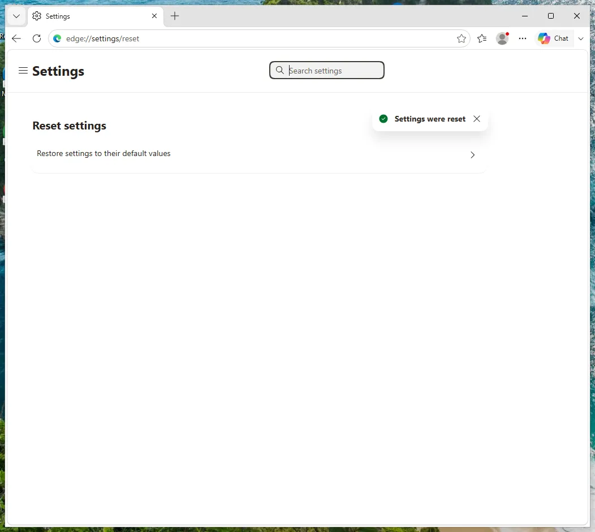The image size is (595, 532).
Task: Open Settings and more ellipsis menu
Action: coord(523,38)
